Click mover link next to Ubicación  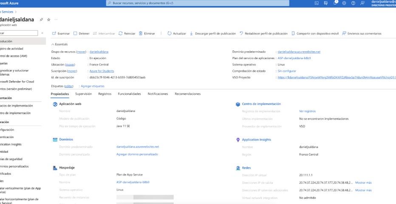[70, 65]
